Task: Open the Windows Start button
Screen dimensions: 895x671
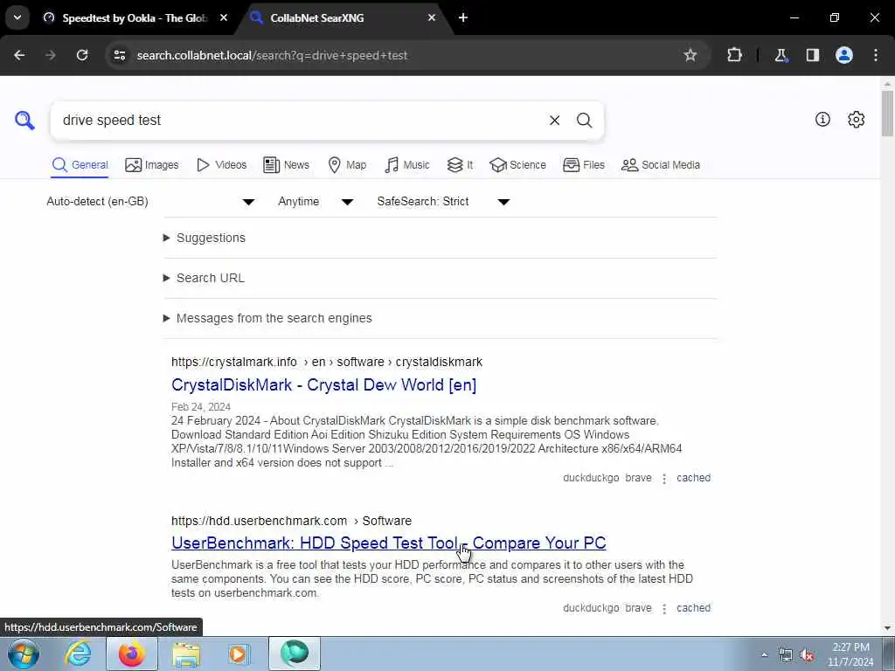Action: point(24,654)
